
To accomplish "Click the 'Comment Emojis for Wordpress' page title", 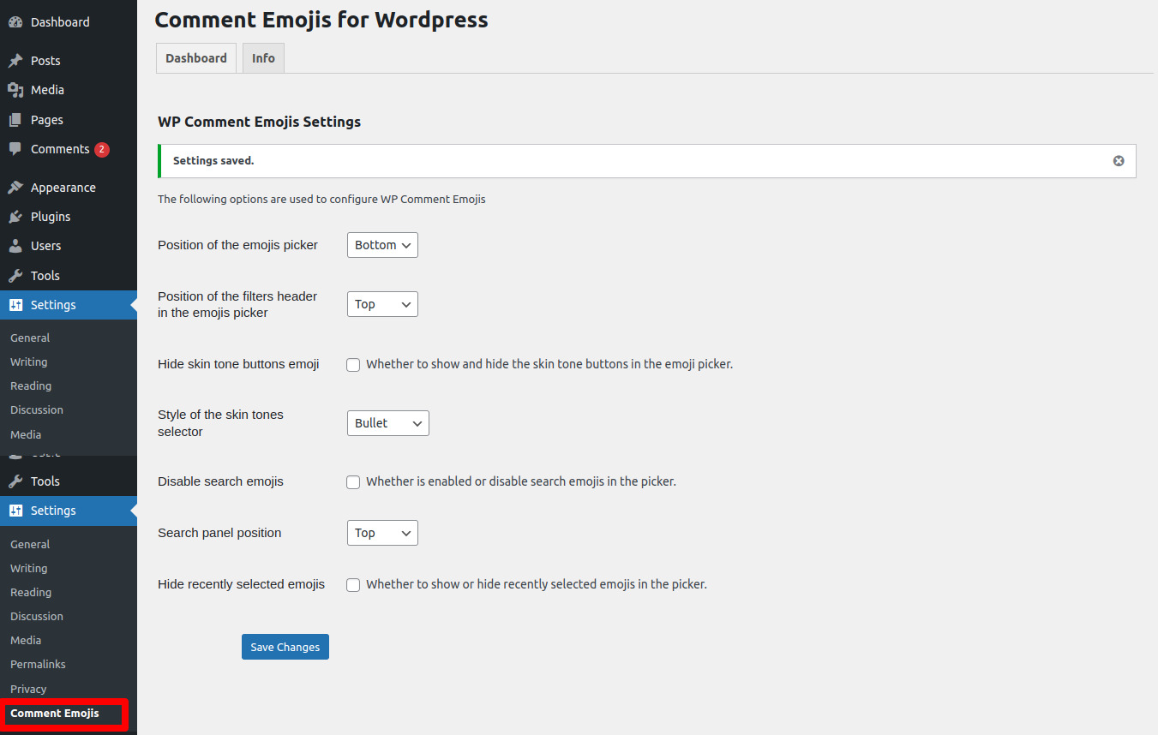I will coord(321,20).
